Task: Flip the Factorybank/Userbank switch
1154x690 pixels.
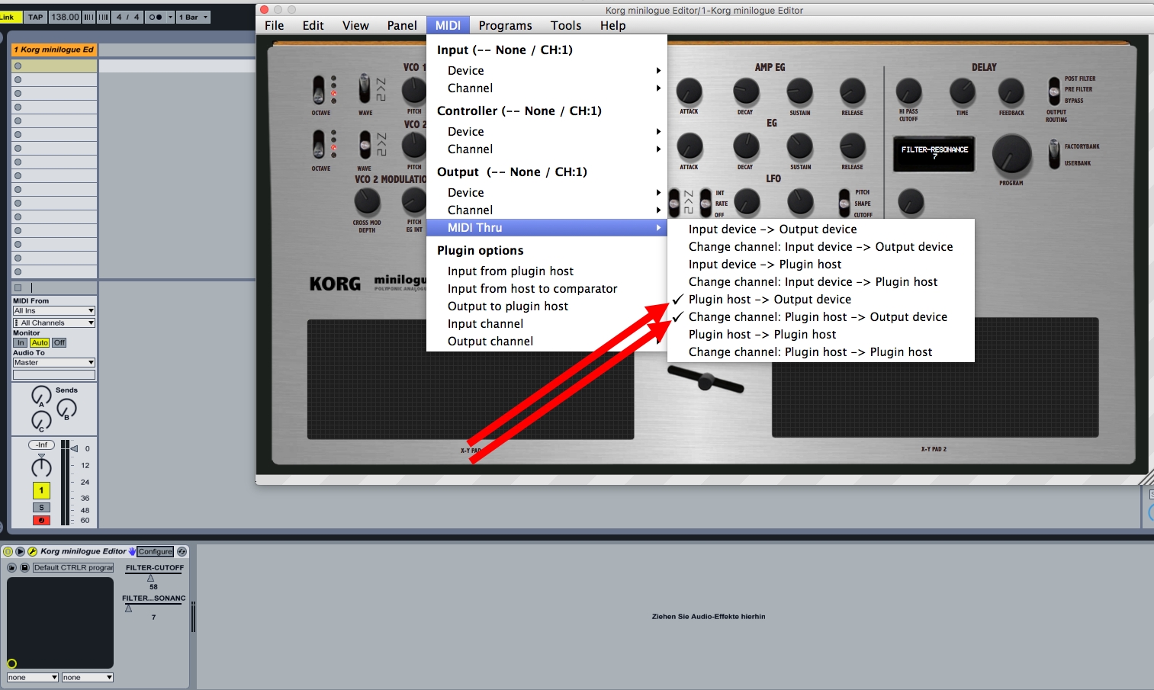Action: pyautogui.click(x=1053, y=153)
